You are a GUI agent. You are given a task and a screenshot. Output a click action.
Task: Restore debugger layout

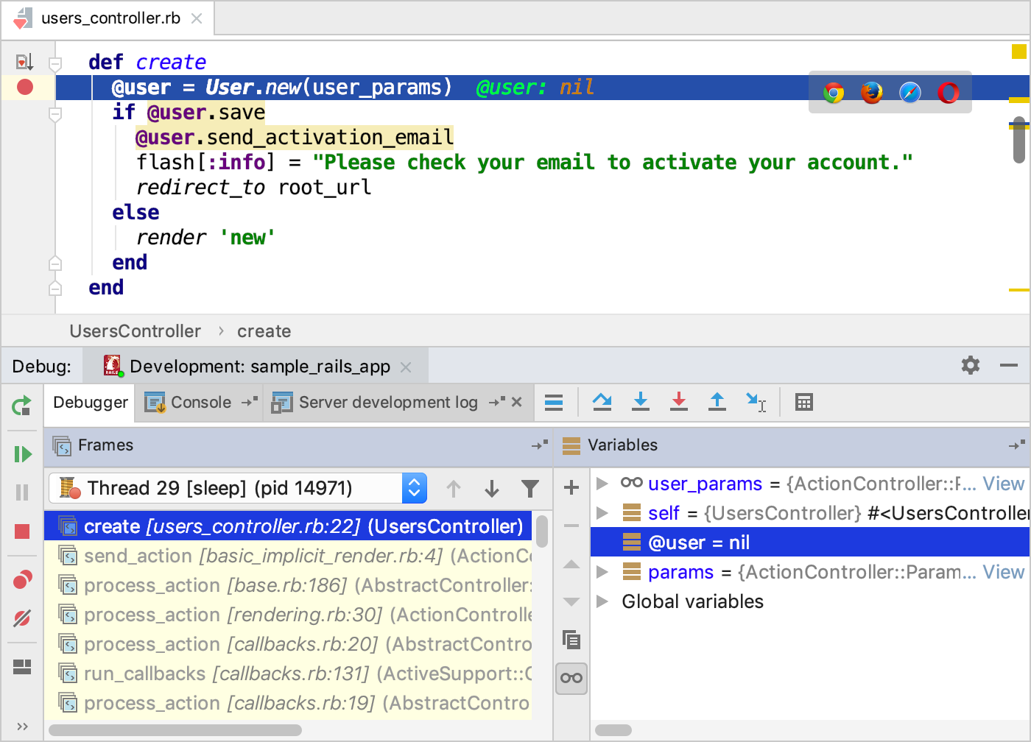[x=22, y=667]
